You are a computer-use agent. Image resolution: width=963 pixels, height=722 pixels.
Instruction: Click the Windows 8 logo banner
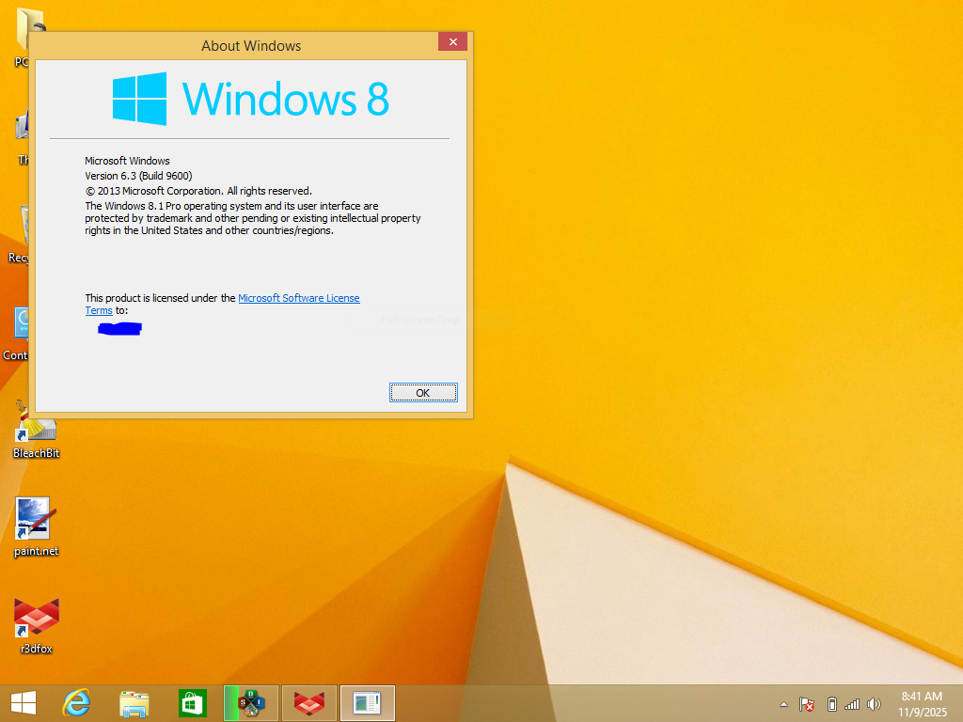pyautogui.click(x=250, y=99)
